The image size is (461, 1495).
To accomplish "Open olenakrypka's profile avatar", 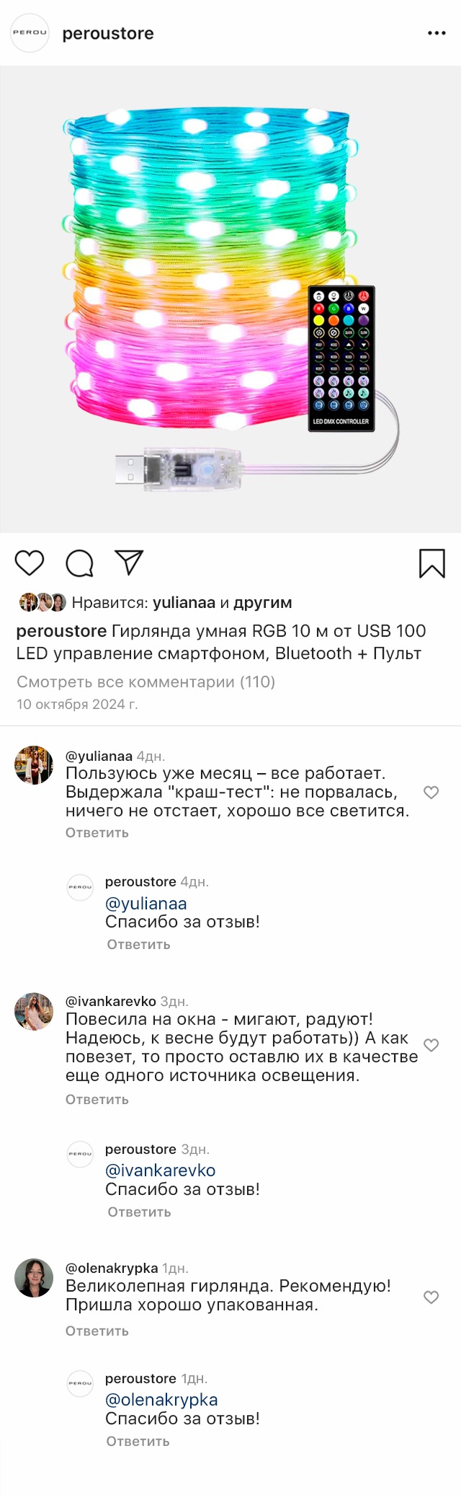I will 34,1277.
